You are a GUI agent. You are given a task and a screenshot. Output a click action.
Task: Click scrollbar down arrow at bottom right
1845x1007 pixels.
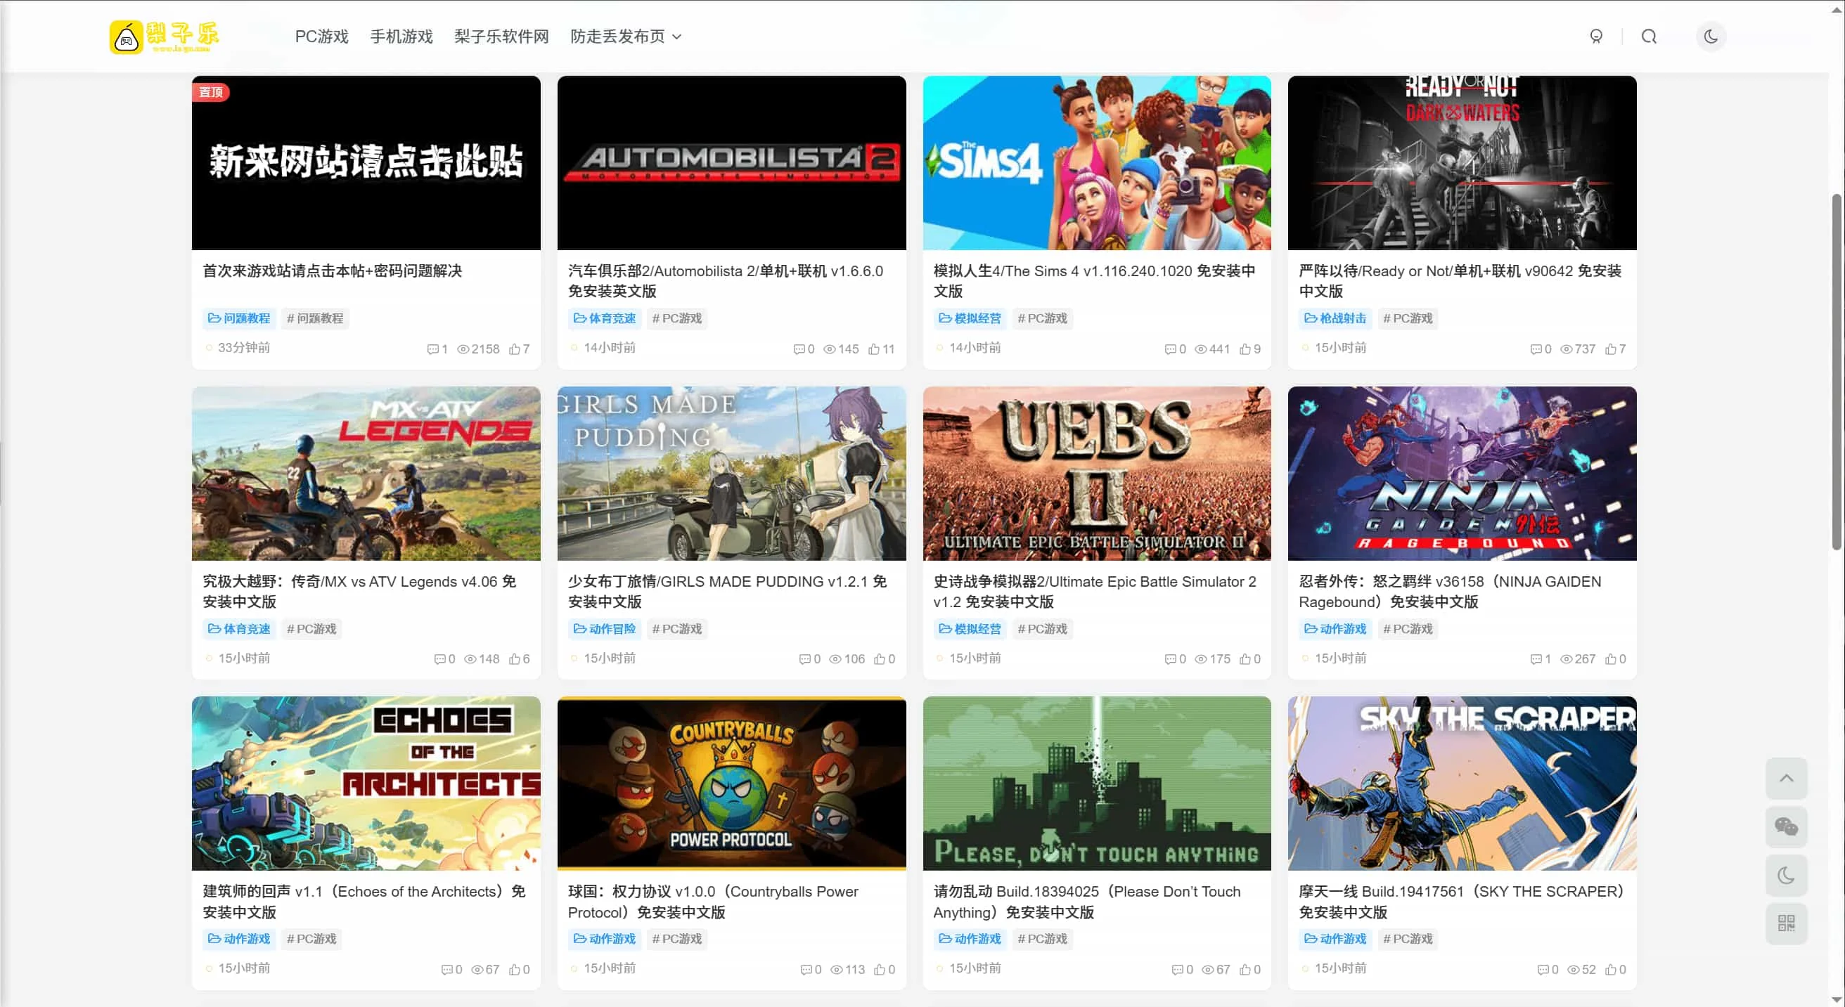pyautogui.click(x=1837, y=999)
